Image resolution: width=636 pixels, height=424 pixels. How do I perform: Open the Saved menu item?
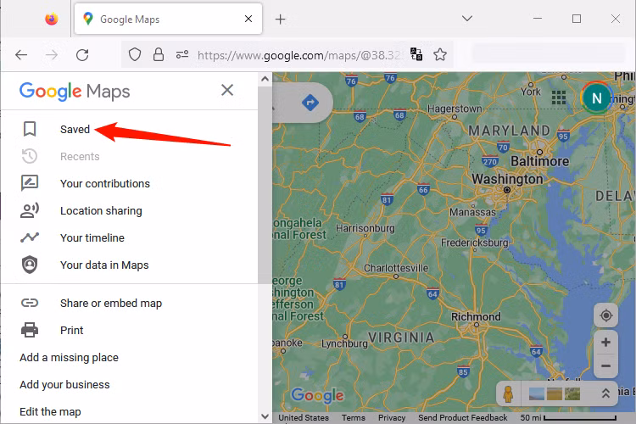pyautogui.click(x=75, y=130)
